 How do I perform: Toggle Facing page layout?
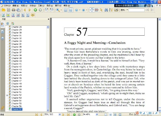pyautogui.click(x=120, y=115)
